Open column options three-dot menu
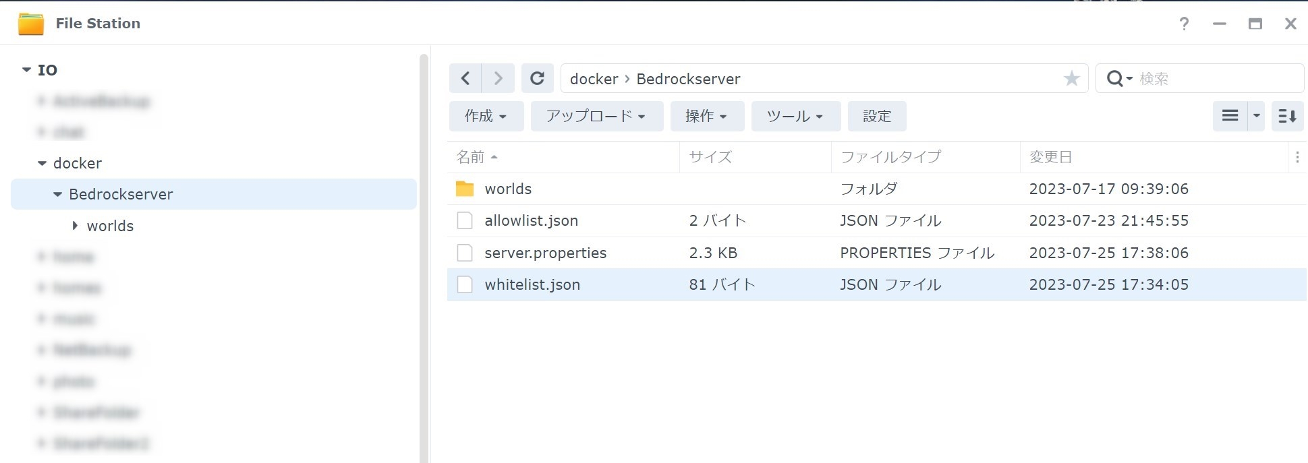Image resolution: width=1308 pixels, height=463 pixels. [1297, 157]
